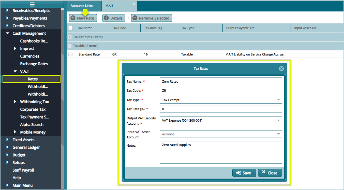Open the Tax Type dropdown

(278, 100)
